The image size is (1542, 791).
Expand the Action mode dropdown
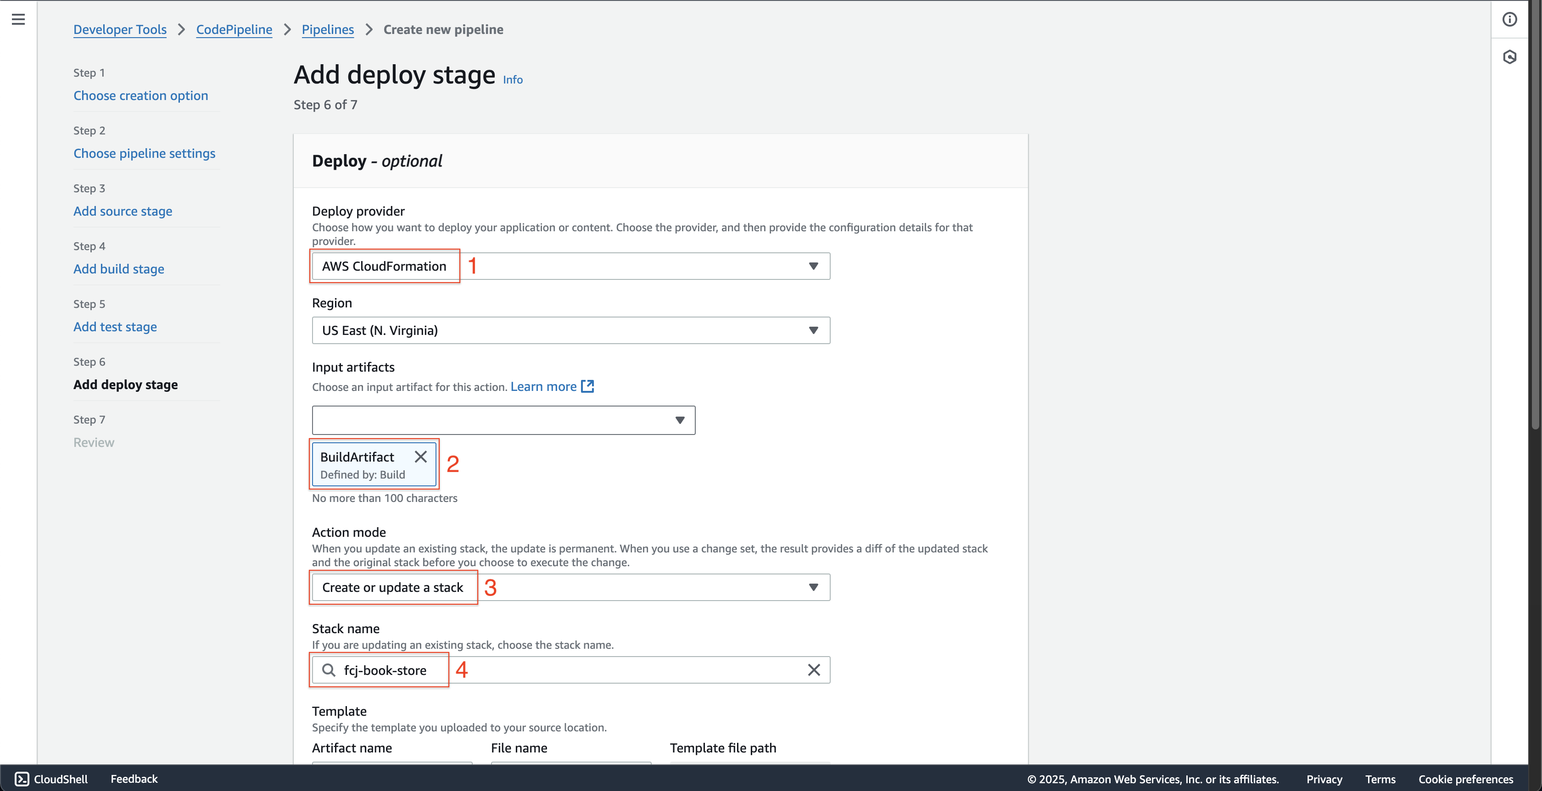pos(570,588)
